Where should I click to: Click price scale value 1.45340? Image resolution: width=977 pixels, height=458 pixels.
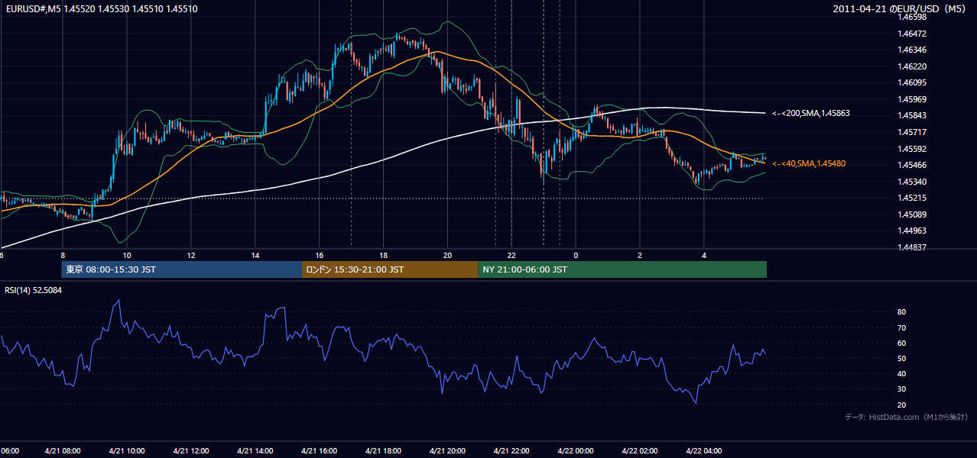pos(913,182)
